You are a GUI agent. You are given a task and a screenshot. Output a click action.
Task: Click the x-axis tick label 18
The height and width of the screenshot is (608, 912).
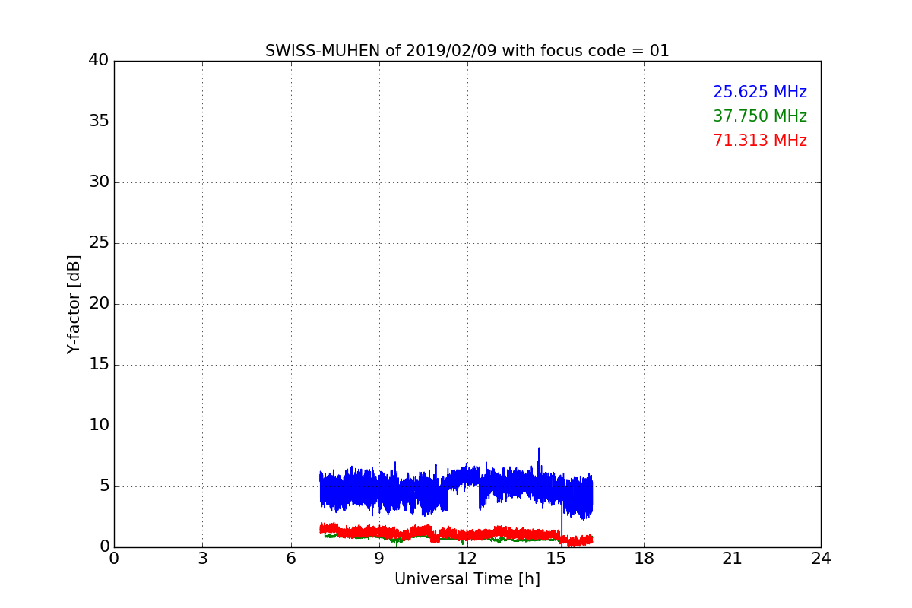[644, 559]
